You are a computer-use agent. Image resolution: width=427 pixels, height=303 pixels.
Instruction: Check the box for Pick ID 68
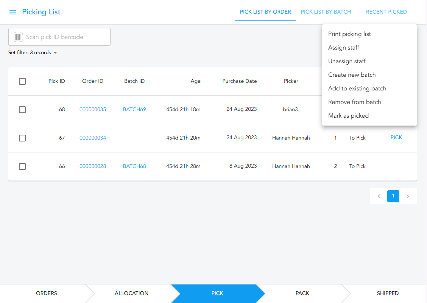(22, 110)
